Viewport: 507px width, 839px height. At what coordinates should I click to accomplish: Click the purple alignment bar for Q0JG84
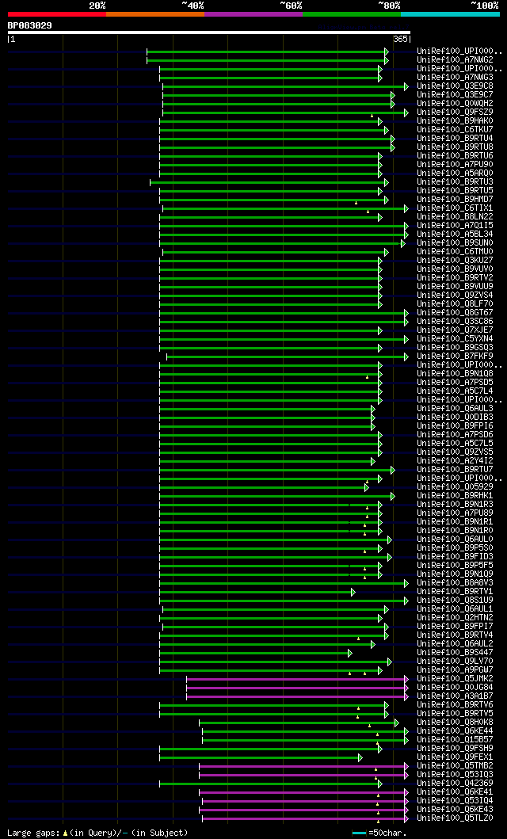(297, 688)
